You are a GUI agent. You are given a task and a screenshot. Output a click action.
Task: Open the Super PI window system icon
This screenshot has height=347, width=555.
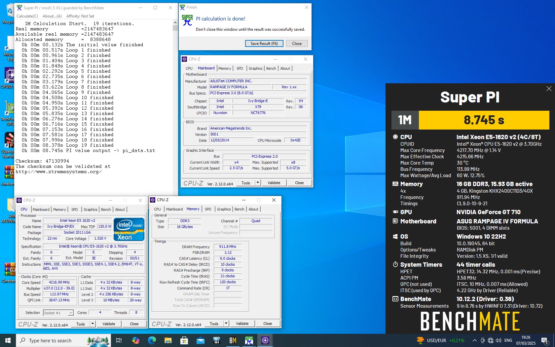tap(19, 8)
